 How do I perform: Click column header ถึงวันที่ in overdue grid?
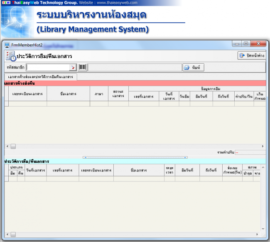[223, 96]
